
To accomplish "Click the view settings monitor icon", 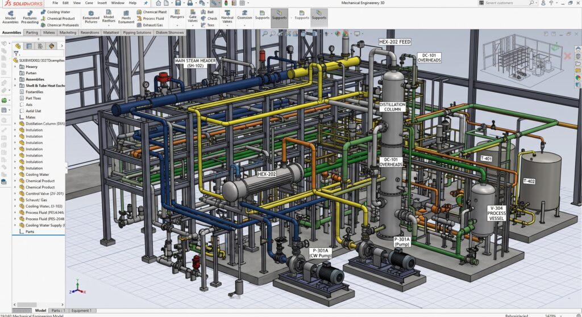I will [x=357, y=33].
